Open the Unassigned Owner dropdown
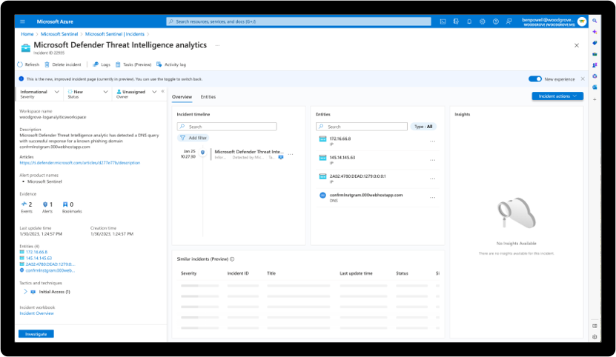The image size is (616, 357). click(x=136, y=94)
